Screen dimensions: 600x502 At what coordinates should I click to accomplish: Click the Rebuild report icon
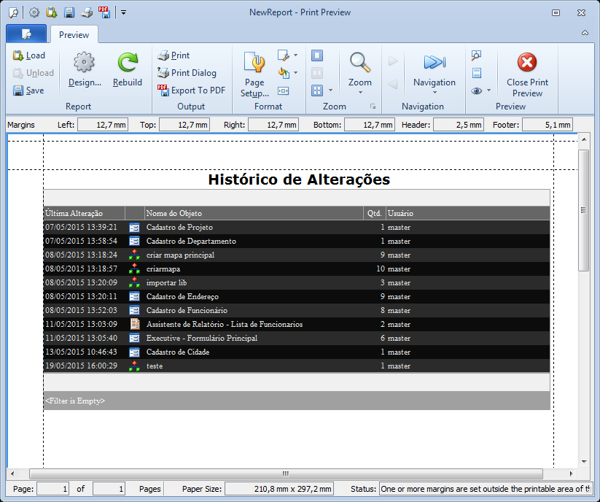(128, 70)
